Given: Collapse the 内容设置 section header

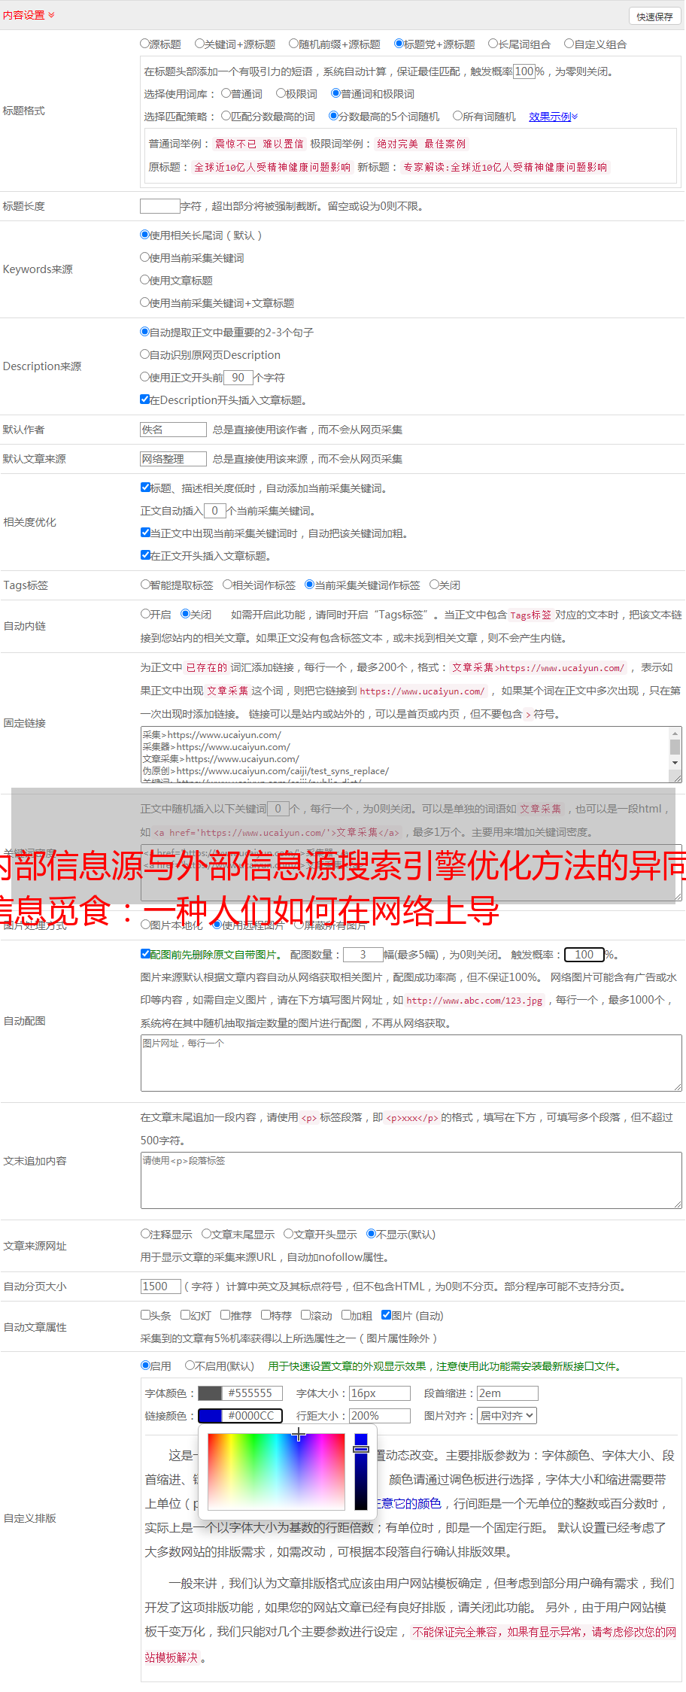Looking at the screenshot, I should click(29, 15).
